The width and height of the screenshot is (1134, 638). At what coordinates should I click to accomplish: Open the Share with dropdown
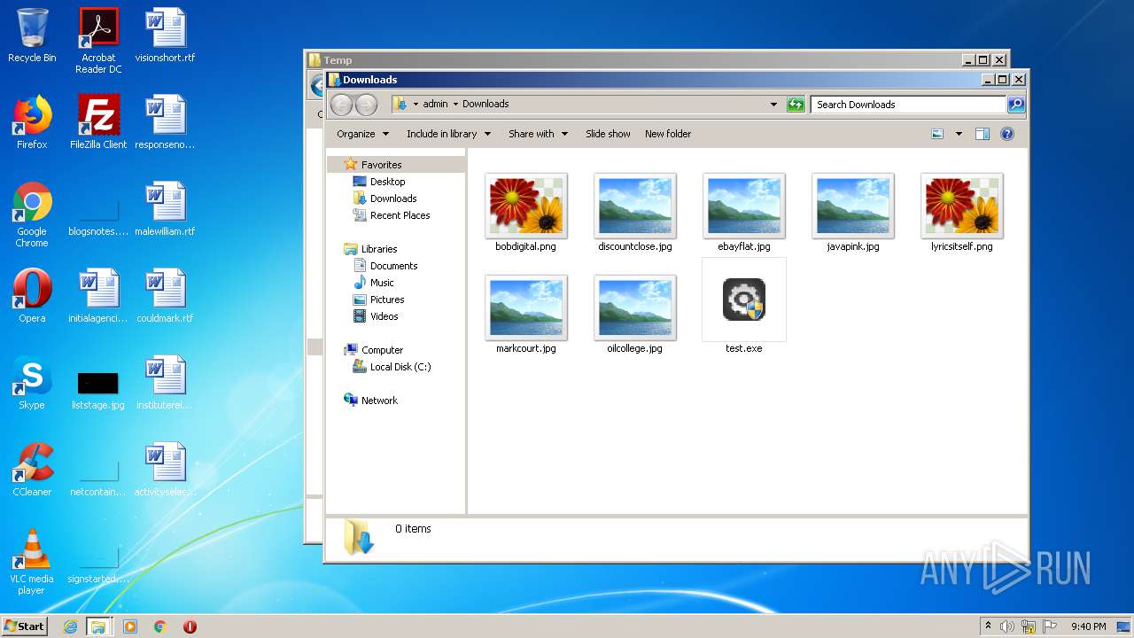pyautogui.click(x=538, y=134)
